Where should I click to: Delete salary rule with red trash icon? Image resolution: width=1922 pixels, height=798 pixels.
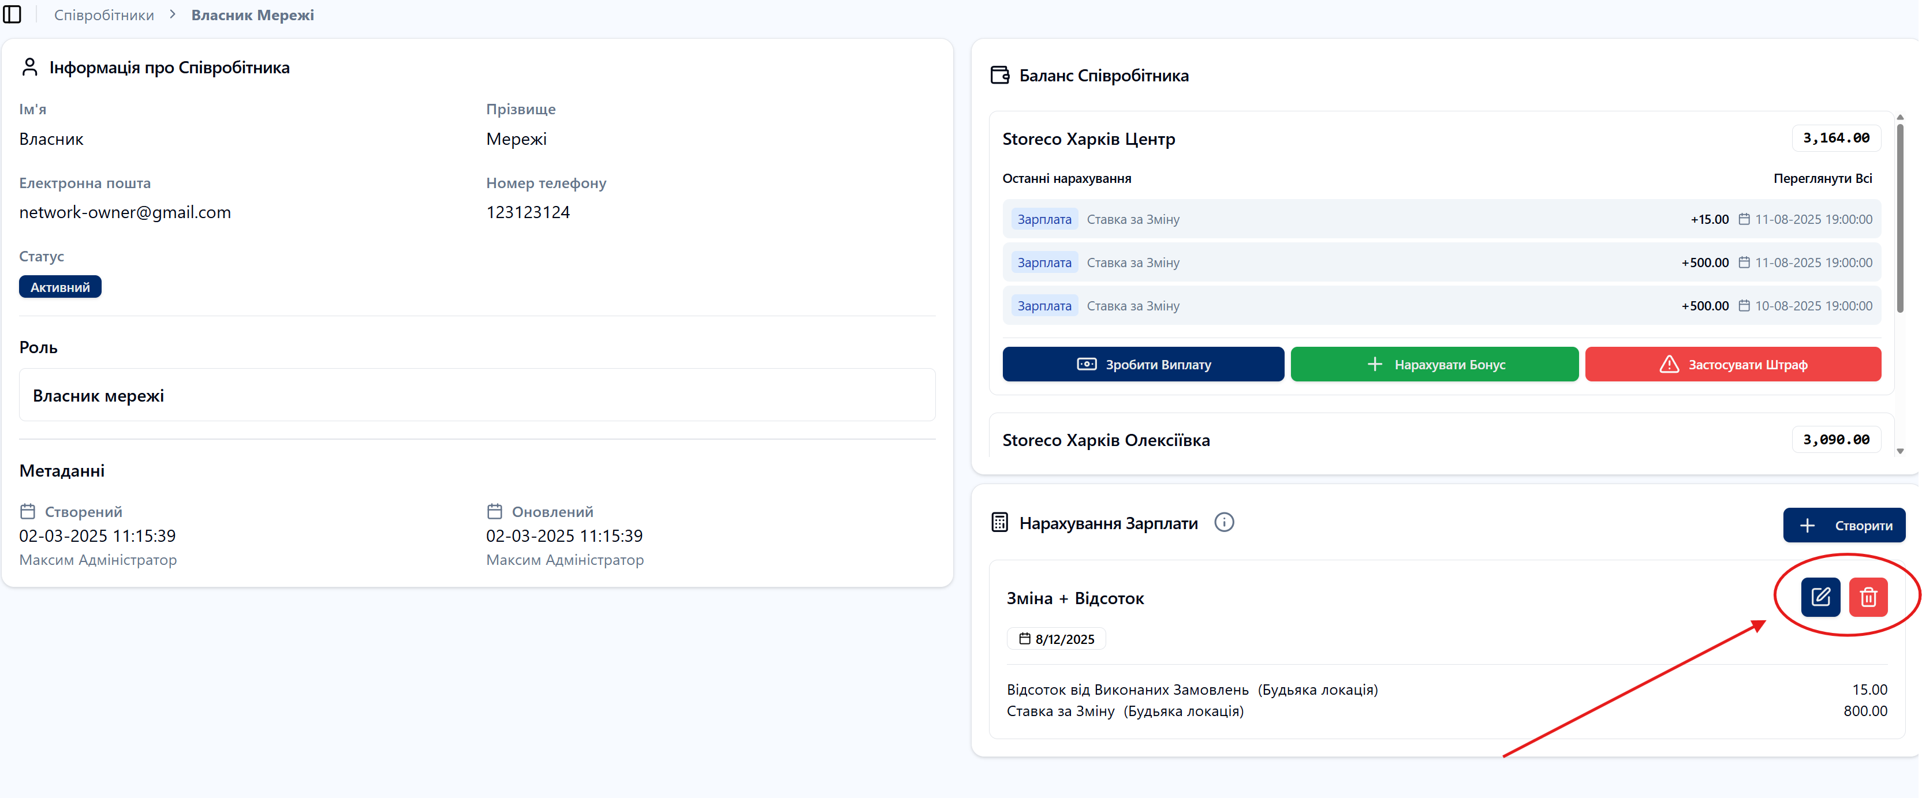[1868, 597]
